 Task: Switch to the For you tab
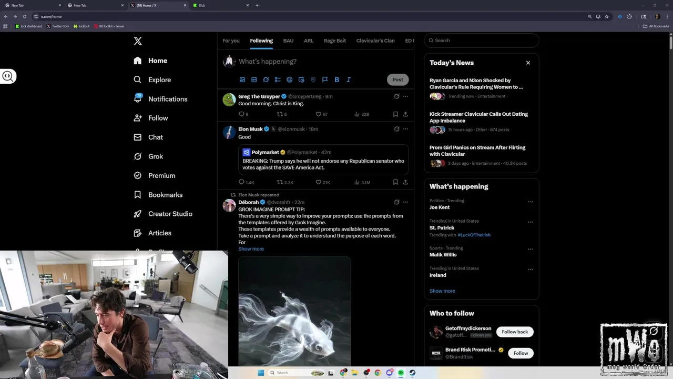231,41
